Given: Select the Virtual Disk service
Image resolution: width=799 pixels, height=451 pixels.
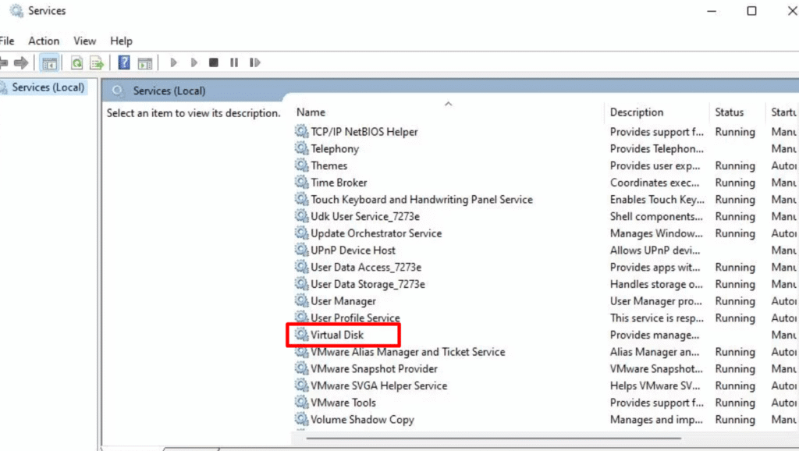Looking at the screenshot, I should (337, 335).
